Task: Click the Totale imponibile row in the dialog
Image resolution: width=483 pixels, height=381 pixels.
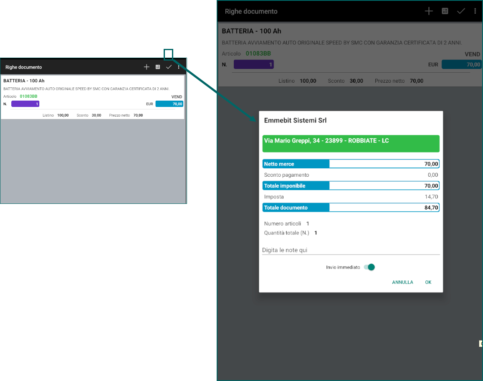Action: pyautogui.click(x=351, y=185)
